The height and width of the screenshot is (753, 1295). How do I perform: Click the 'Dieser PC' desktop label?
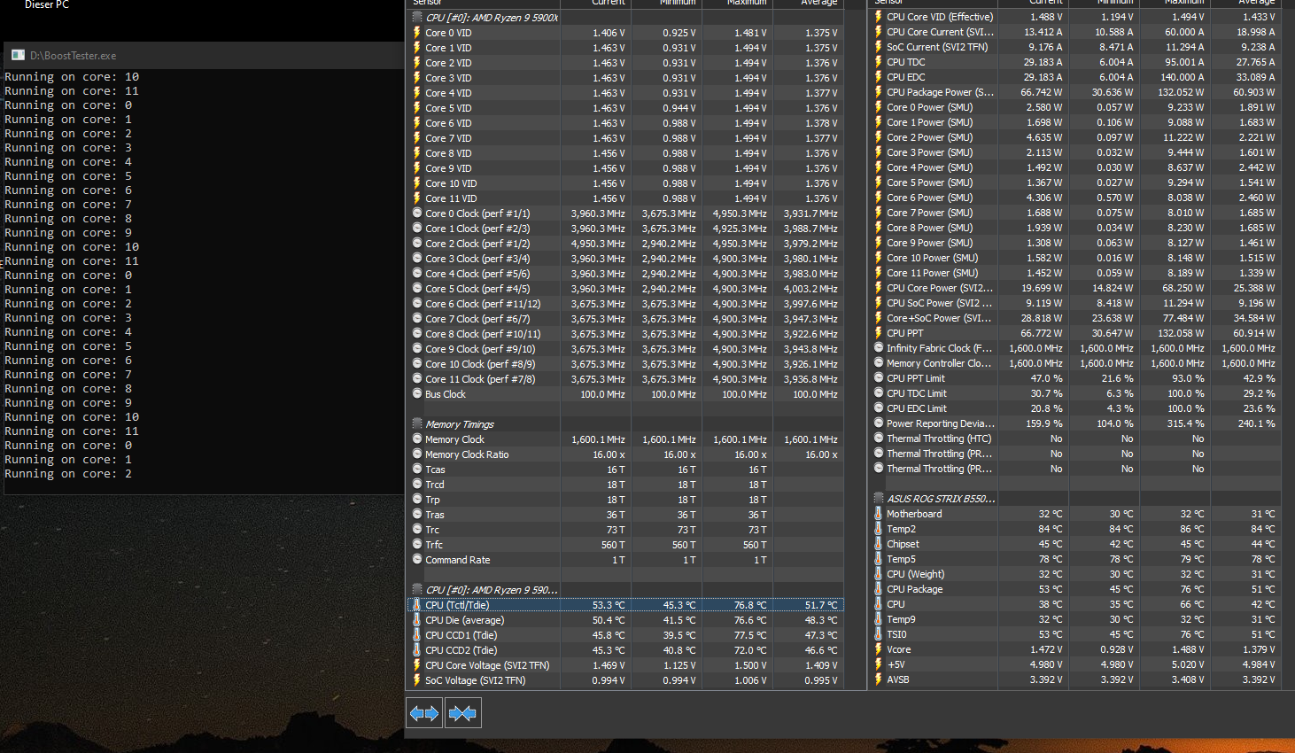click(x=46, y=5)
